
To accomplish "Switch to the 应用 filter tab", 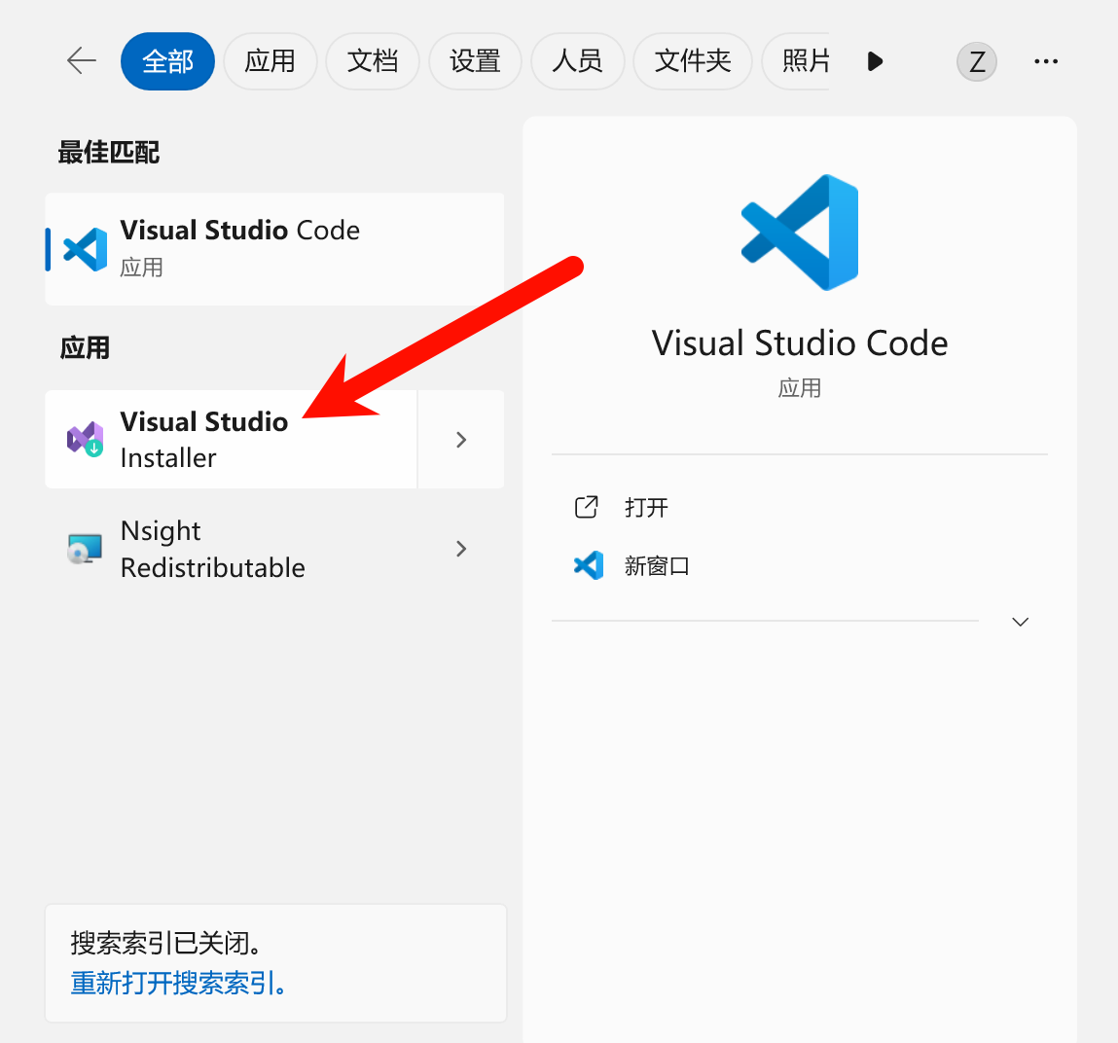I will coord(270,61).
